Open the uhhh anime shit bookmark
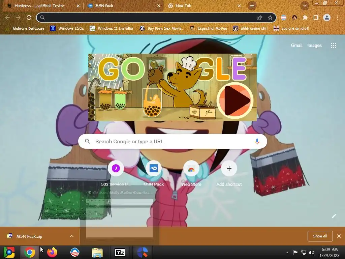 coord(250,28)
